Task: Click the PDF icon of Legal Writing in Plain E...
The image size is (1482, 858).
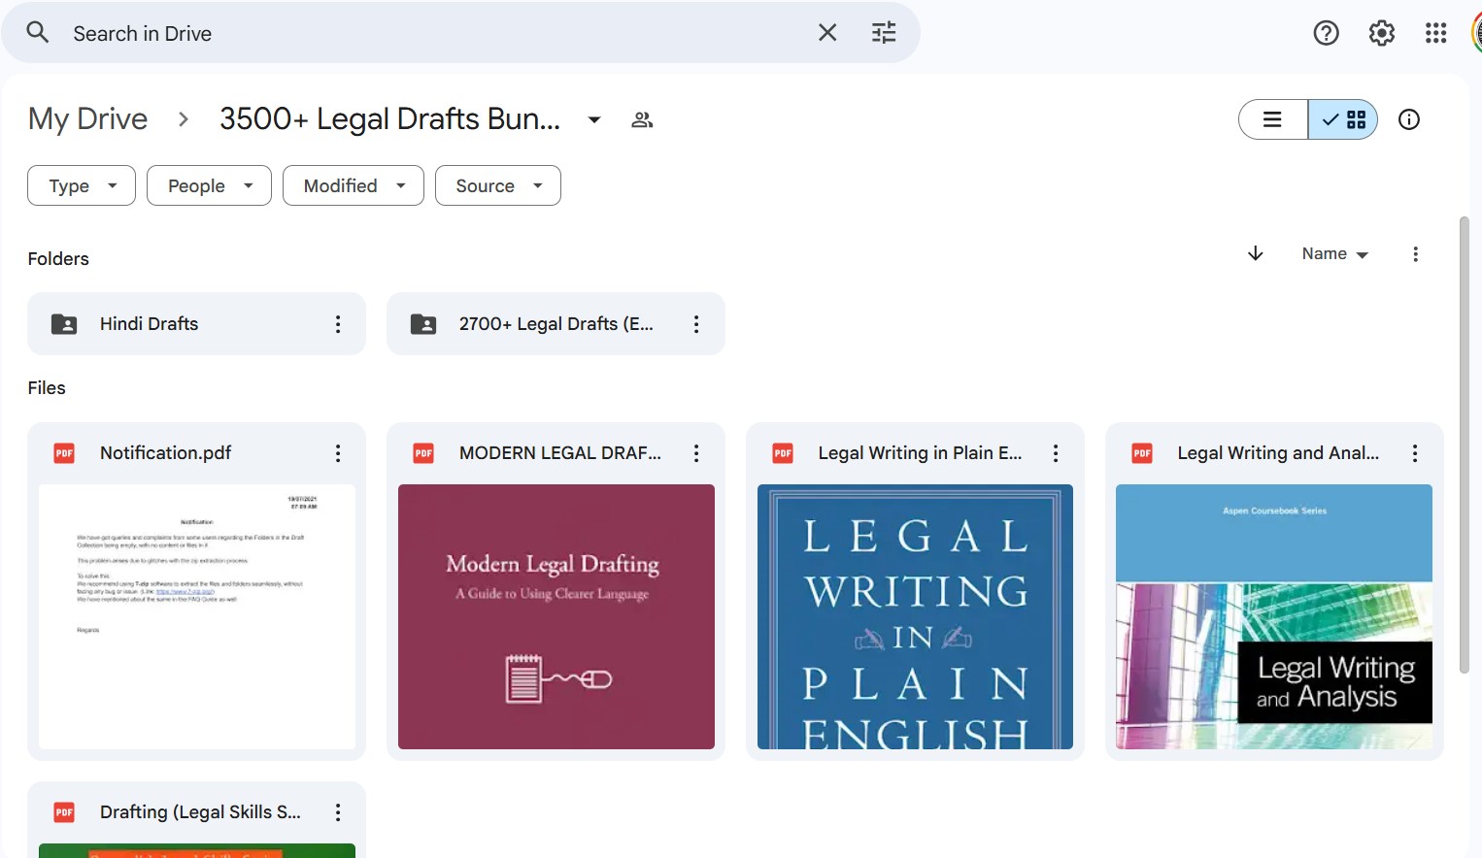Action: tap(783, 453)
